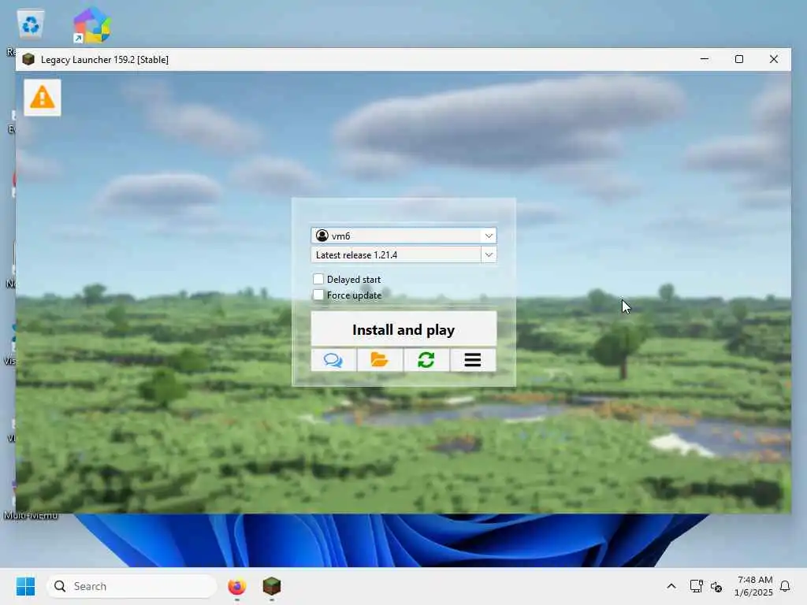Click the Force update label text
This screenshot has height=605, width=807.
(354, 295)
